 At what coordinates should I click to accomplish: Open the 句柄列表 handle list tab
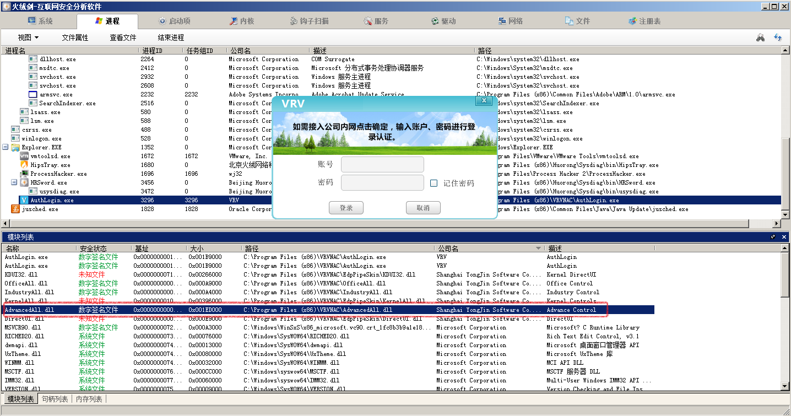coord(55,399)
